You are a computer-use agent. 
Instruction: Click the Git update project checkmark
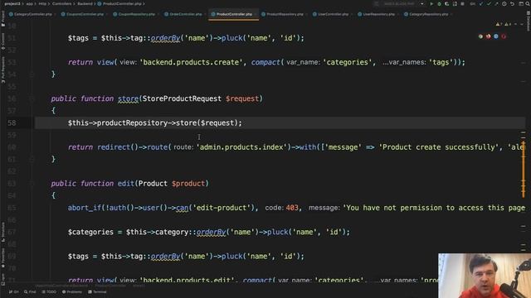pos(481,3)
